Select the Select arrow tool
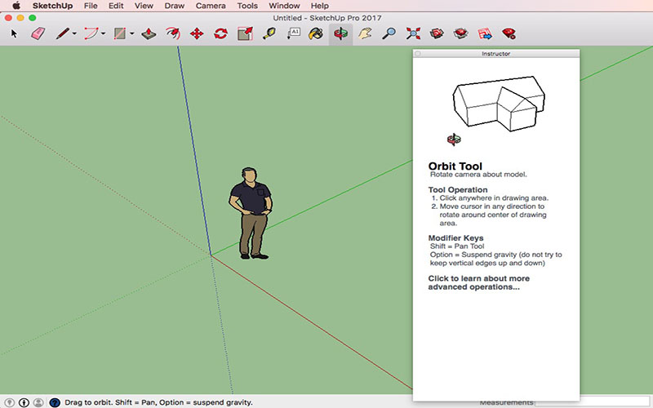 pos(14,33)
